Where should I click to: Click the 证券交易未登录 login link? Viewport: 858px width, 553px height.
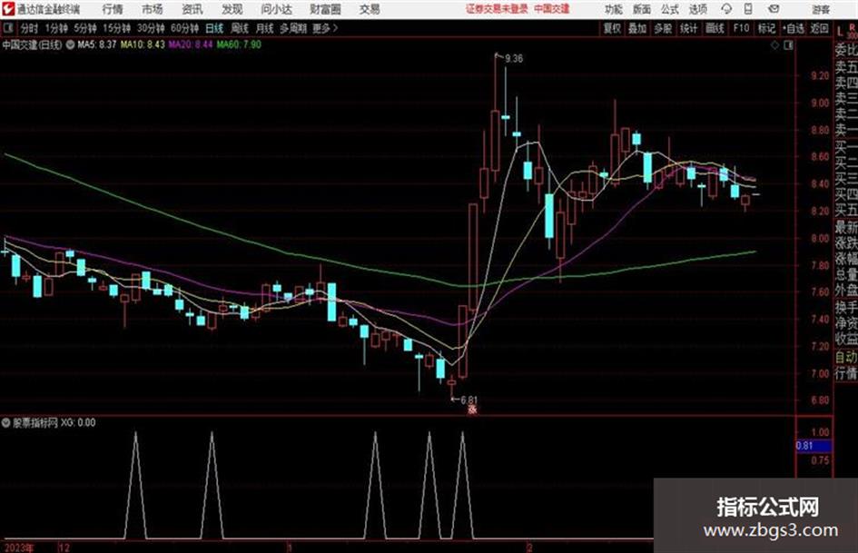click(497, 9)
